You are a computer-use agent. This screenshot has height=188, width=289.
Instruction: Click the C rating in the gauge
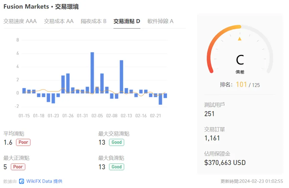[x=240, y=60]
